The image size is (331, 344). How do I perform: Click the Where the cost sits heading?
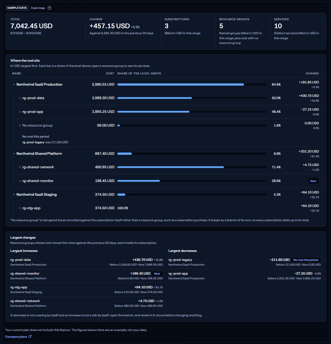(x=25, y=61)
